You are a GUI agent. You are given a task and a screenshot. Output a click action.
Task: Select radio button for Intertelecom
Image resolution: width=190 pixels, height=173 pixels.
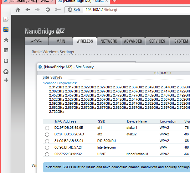point(47,148)
